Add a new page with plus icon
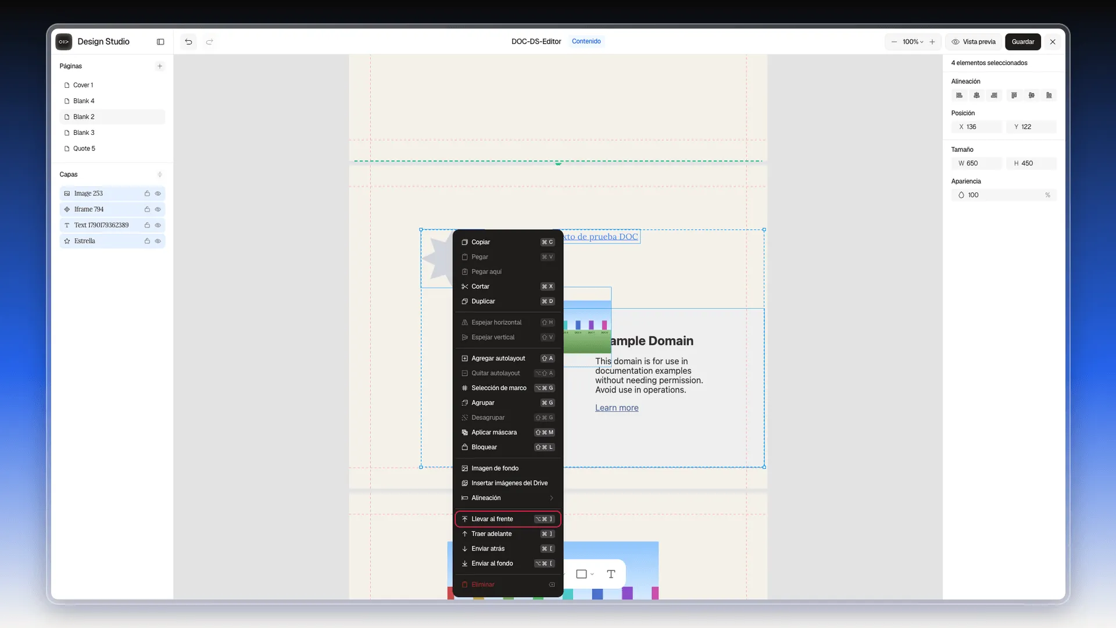The height and width of the screenshot is (628, 1116). click(x=160, y=66)
